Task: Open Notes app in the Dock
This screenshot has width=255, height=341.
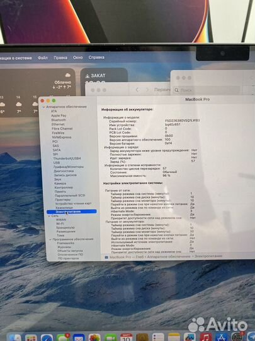Action: (174, 337)
